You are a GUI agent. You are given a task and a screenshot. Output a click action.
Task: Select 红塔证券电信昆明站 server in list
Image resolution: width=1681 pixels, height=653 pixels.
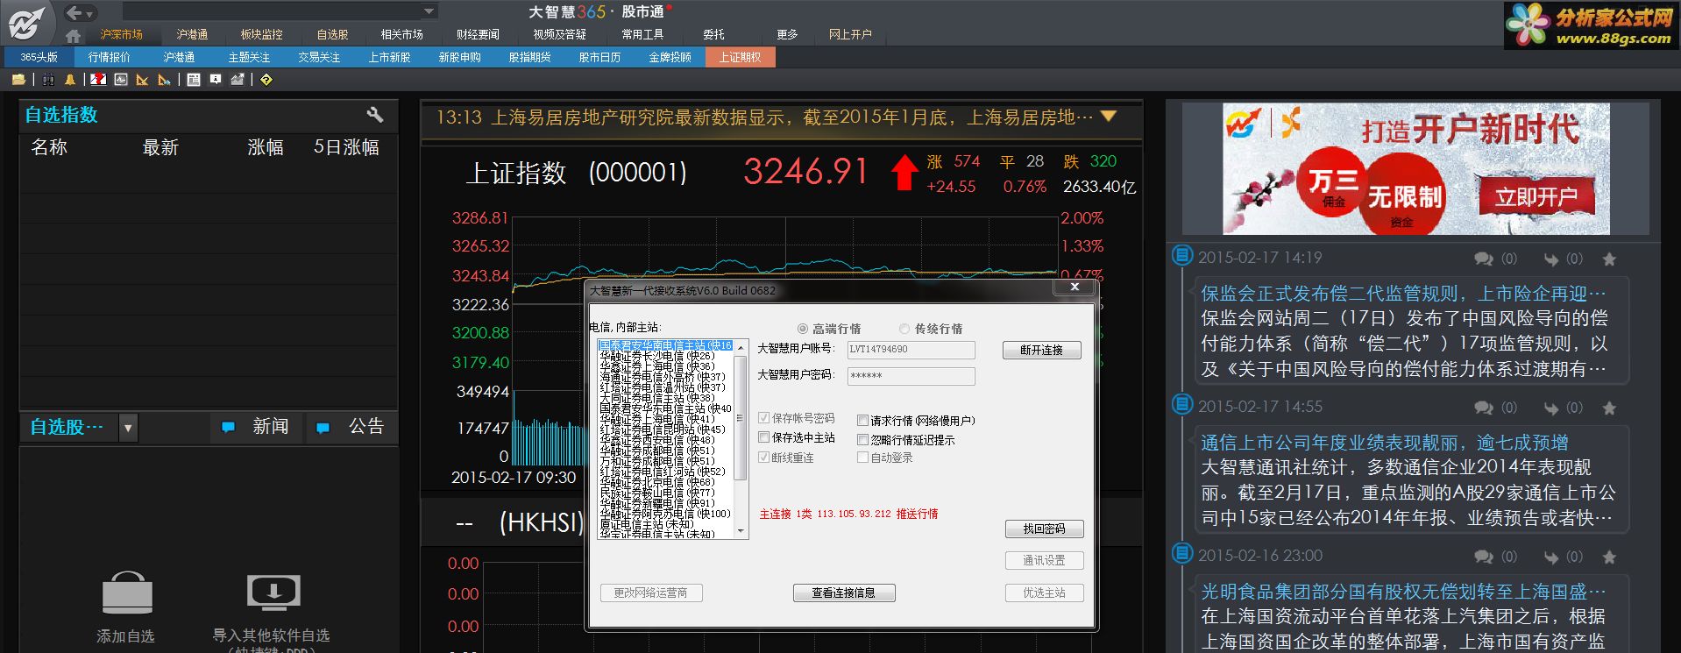663,429
